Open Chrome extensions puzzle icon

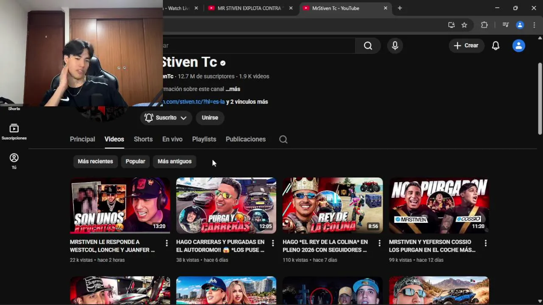click(x=484, y=25)
